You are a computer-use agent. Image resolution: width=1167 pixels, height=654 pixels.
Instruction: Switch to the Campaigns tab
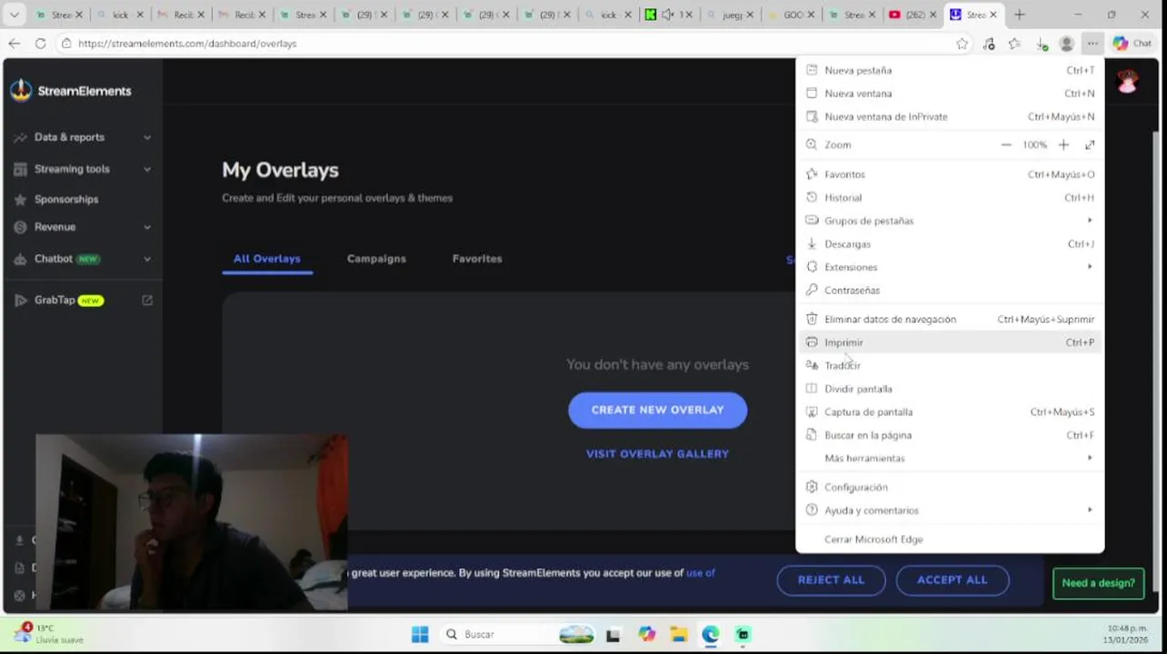pos(376,259)
